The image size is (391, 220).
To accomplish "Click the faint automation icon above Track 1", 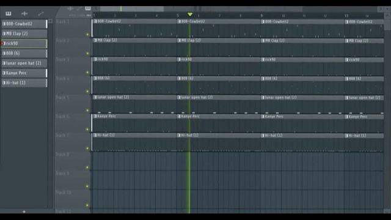I will coord(79,9).
